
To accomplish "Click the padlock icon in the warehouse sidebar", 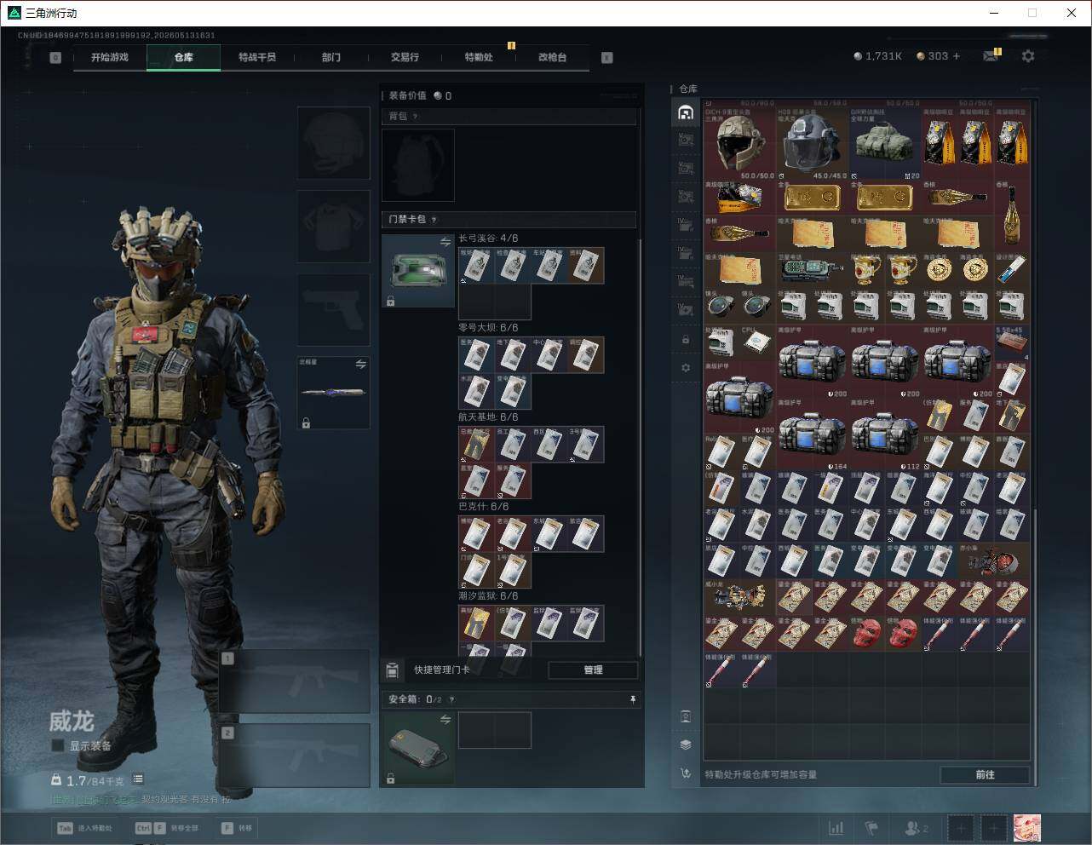I will click(x=686, y=340).
